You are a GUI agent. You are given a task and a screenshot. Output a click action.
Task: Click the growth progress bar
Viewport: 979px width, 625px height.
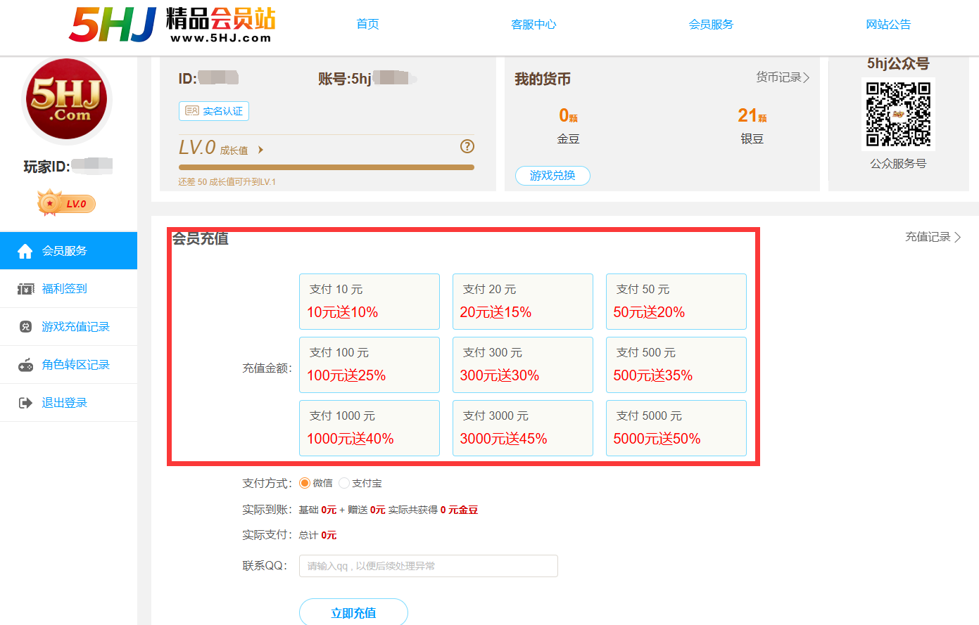[327, 167]
